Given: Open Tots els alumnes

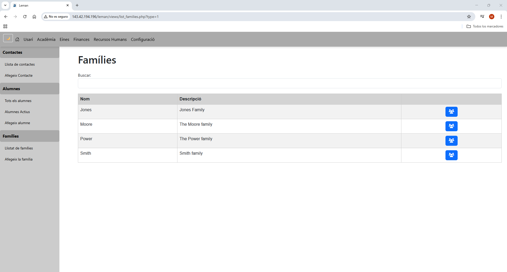Looking at the screenshot, I should click(18, 101).
